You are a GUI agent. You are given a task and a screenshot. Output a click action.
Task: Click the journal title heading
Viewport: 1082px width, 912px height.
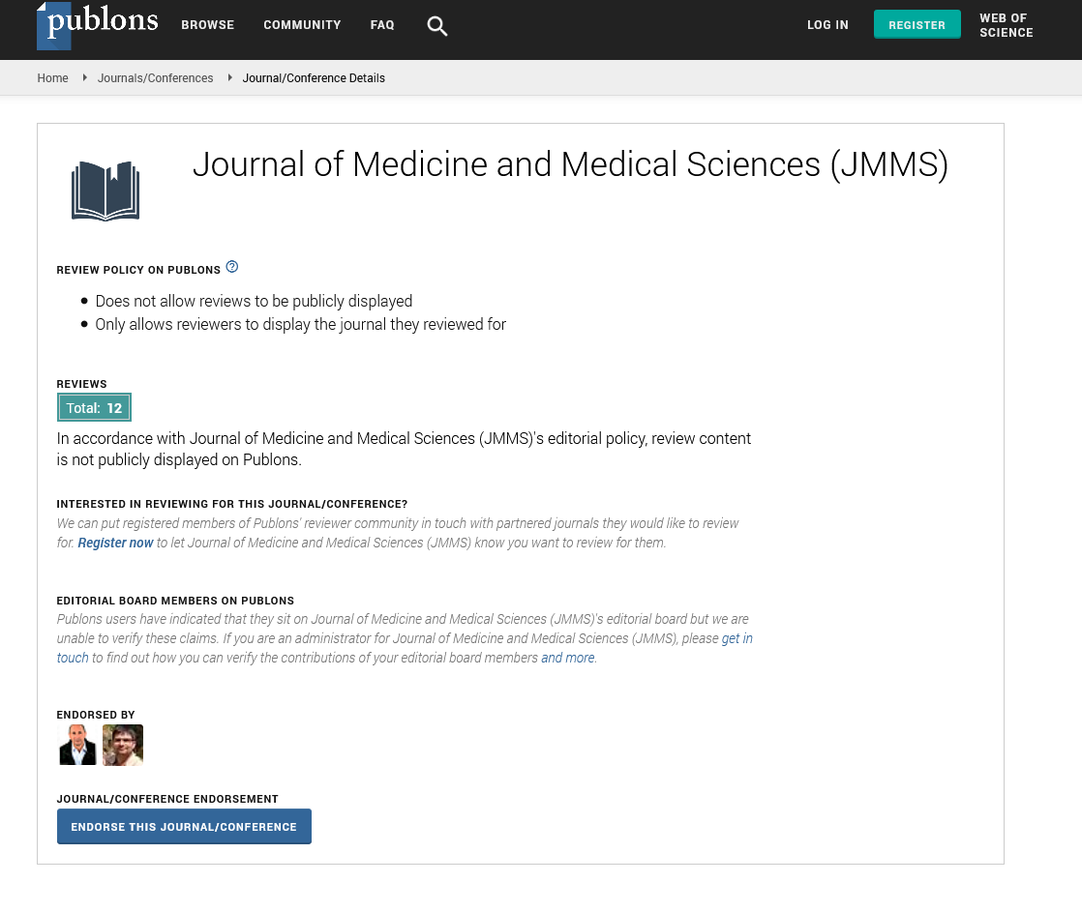570,165
